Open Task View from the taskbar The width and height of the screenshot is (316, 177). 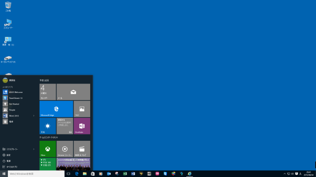(69, 174)
